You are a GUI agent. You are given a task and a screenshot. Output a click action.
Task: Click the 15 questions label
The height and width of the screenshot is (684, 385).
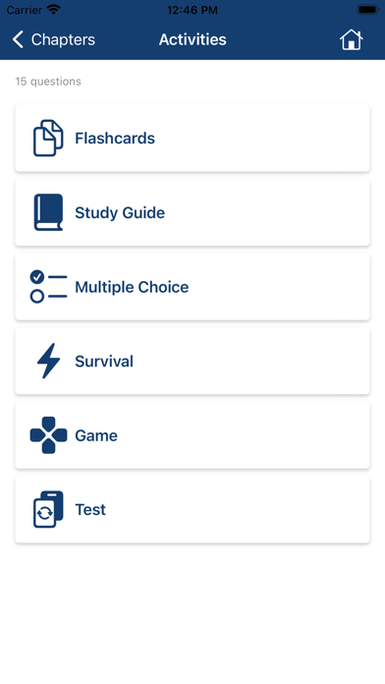point(48,82)
